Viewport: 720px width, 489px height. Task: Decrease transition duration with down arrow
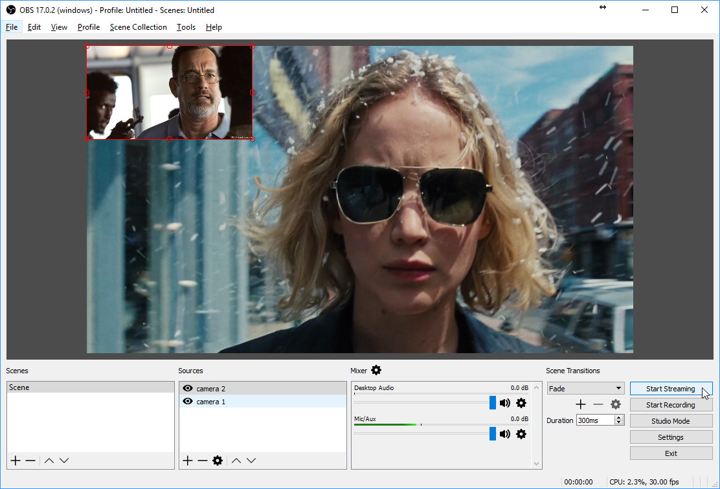click(619, 422)
